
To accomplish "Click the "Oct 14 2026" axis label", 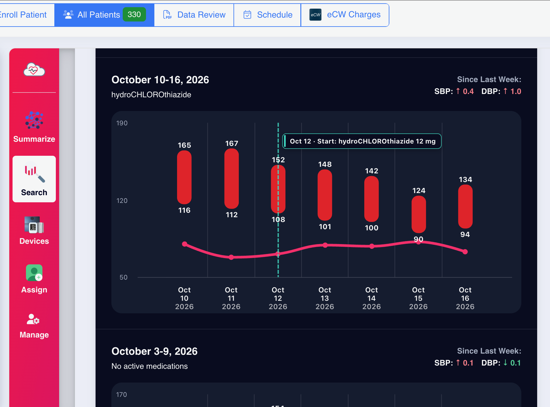I will click(x=372, y=298).
